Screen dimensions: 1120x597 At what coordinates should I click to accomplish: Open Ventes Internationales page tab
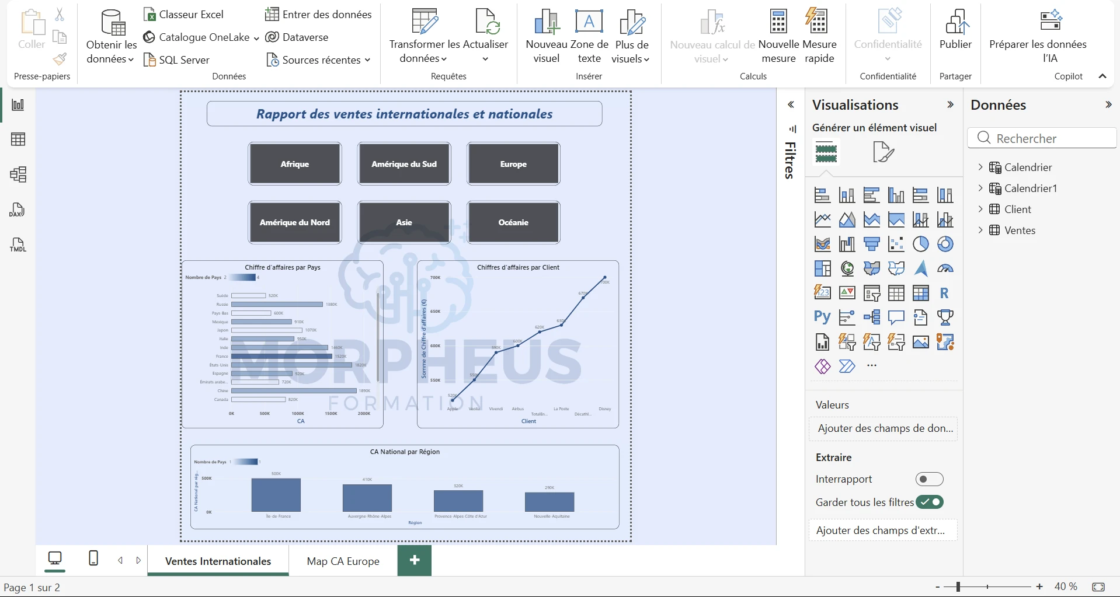218,561
